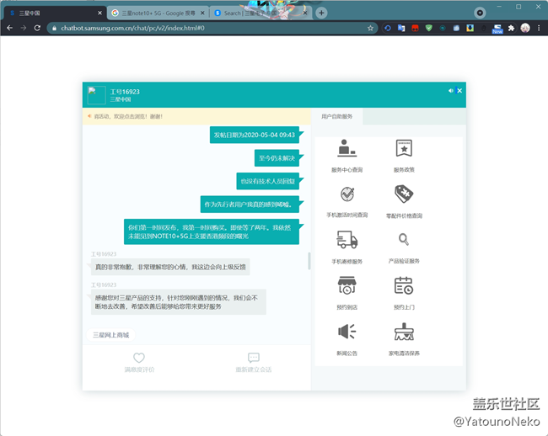Open the 家电清洁保养 appliance cleaning icon

[x=404, y=332]
